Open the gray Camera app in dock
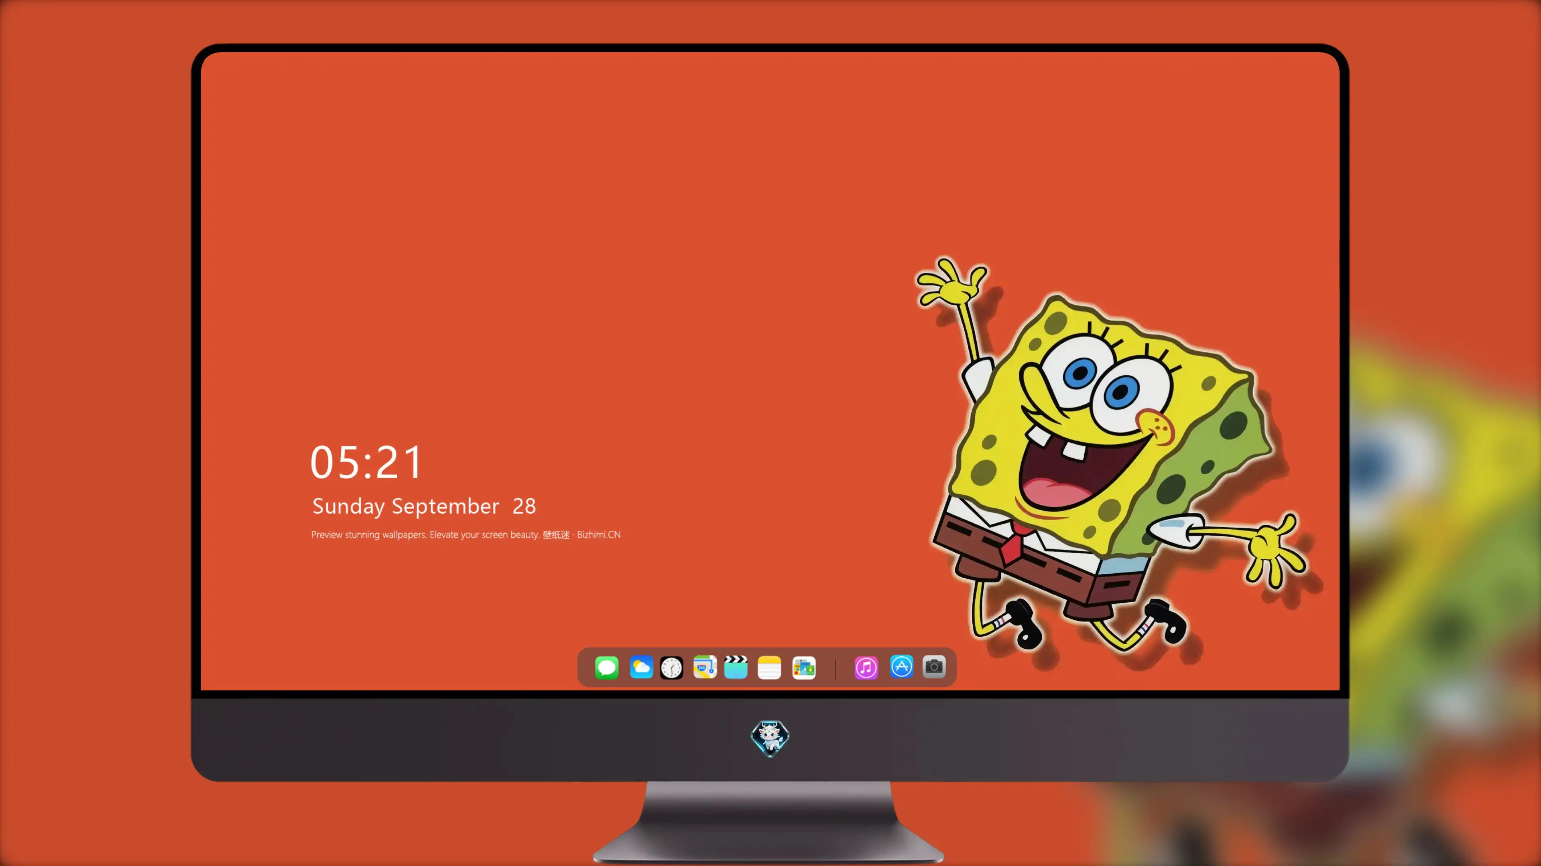Screen dimensions: 1541x866 pos(934,666)
